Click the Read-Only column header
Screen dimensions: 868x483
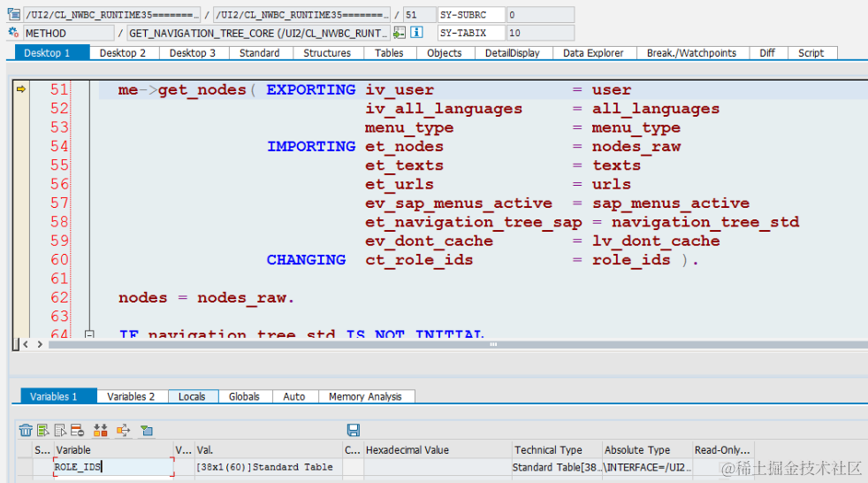click(x=723, y=449)
